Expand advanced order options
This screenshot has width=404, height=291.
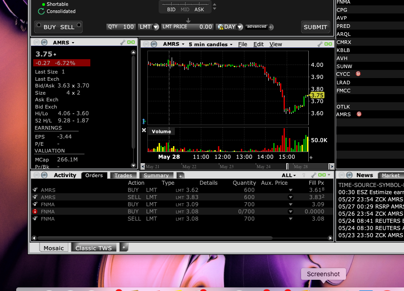coord(271,27)
